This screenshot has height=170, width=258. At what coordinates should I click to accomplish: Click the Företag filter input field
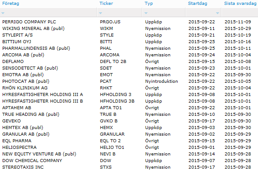pos(48,12)
